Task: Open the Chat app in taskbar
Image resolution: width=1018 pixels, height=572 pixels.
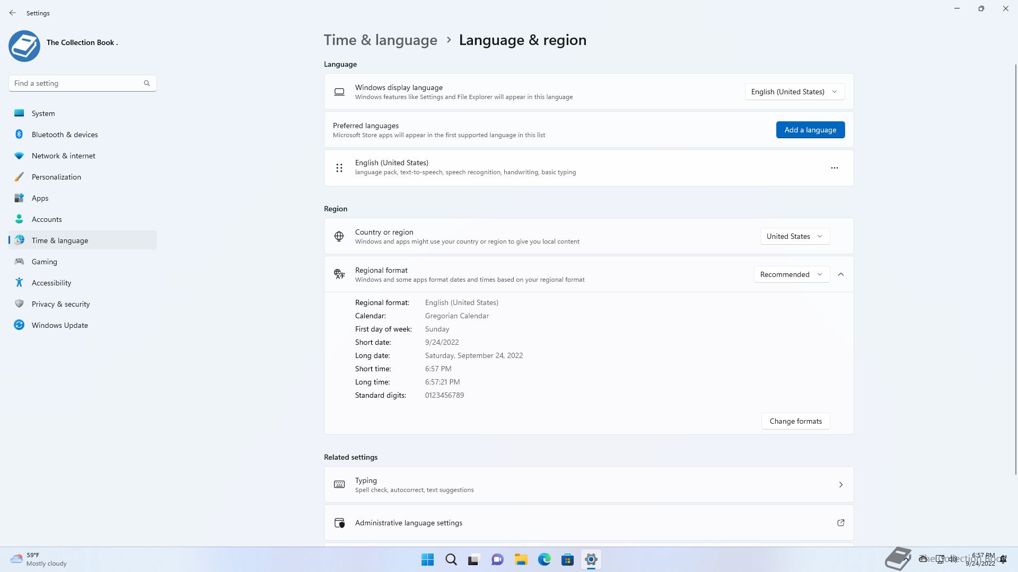Action: click(497, 559)
